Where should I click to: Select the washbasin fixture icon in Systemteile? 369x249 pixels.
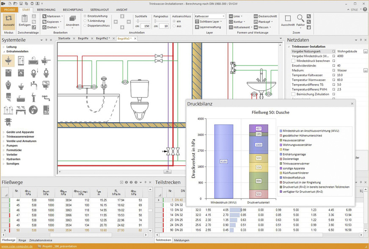pos(8,61)
